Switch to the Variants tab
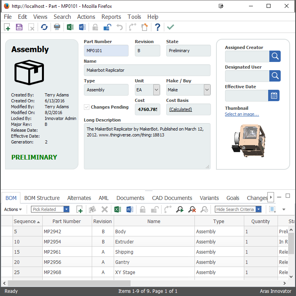Viewport: 296px width, 296px height. pyautogui.click(x=209, y=198)
